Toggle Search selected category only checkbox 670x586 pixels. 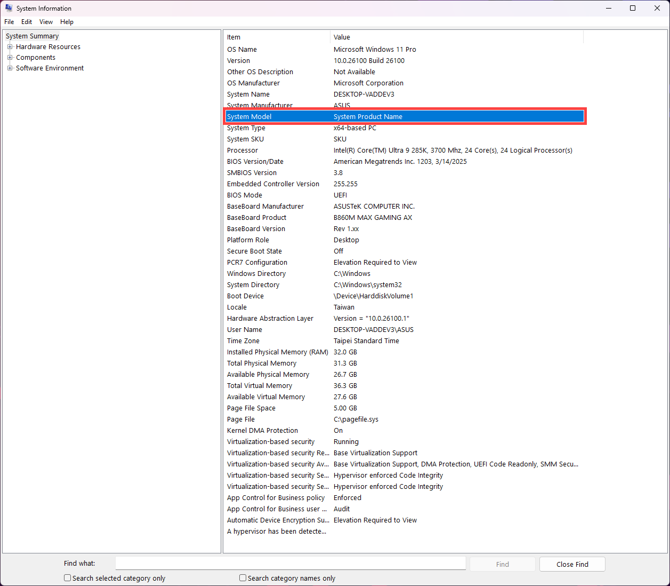[x=67, y=578]
